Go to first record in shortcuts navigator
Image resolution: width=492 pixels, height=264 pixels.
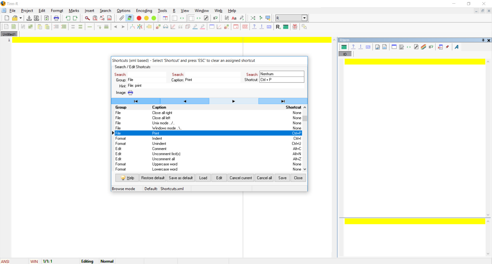click(x=136, y=101)
